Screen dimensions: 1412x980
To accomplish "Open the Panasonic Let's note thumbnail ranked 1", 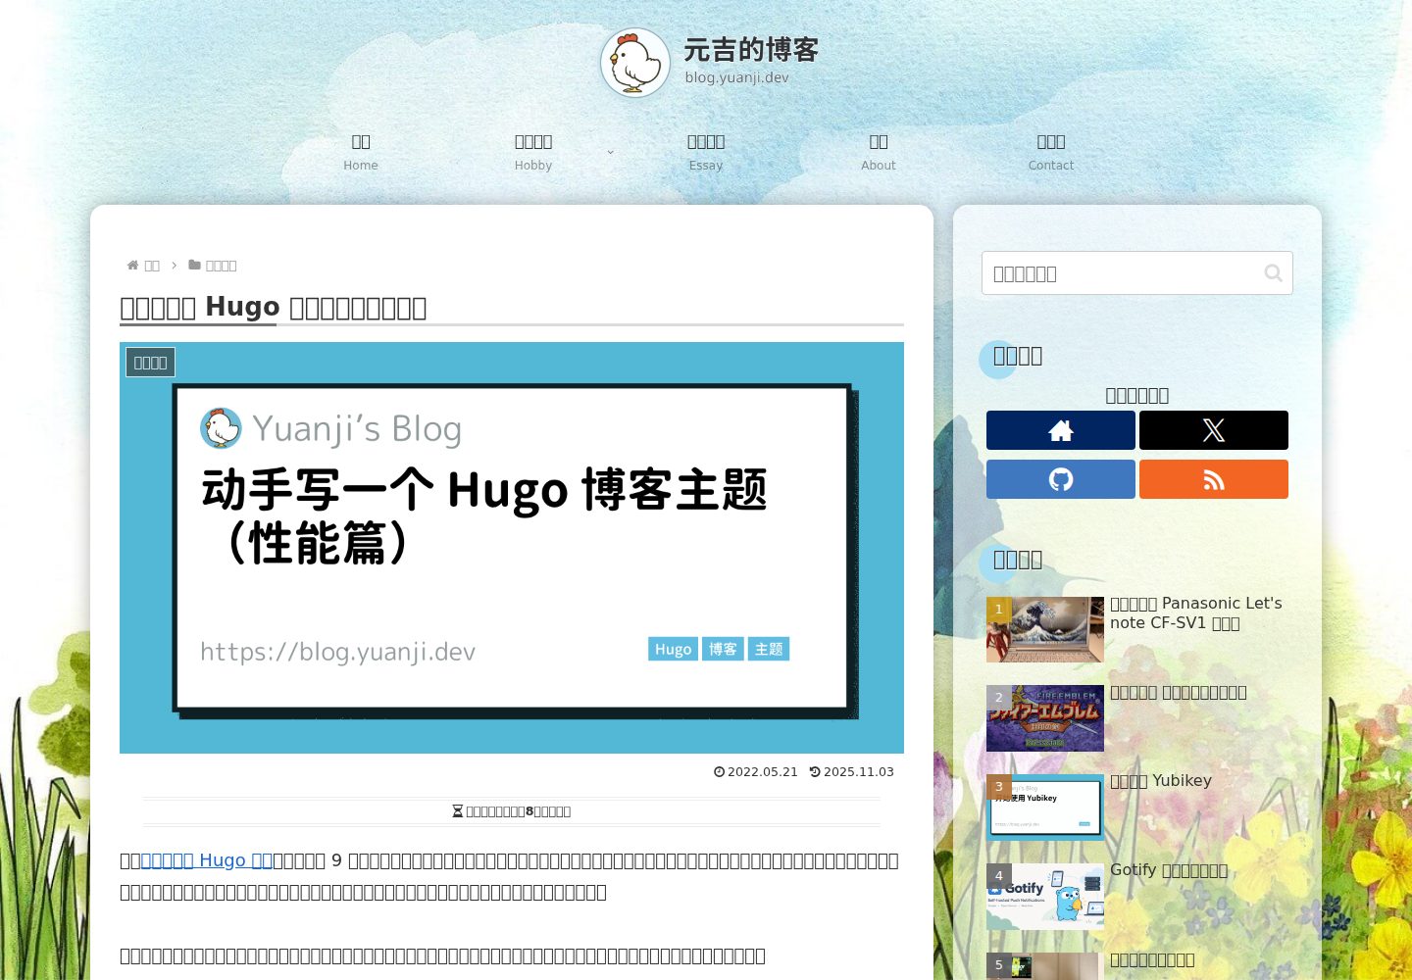I will click(1045, 629).
